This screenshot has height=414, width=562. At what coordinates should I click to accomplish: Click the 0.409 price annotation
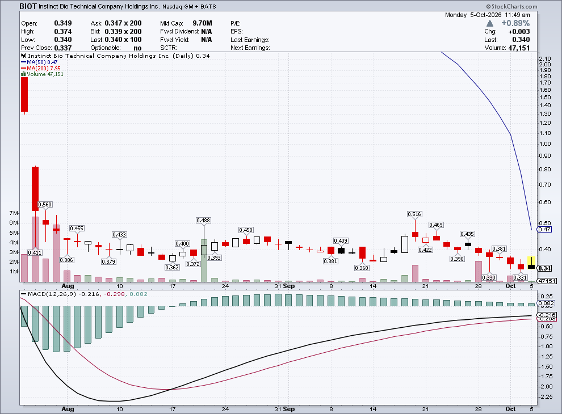(341, 240)
